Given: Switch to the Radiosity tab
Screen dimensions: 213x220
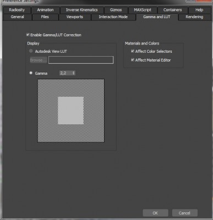Looking at the screenshot, I should (x=17, y=10).
